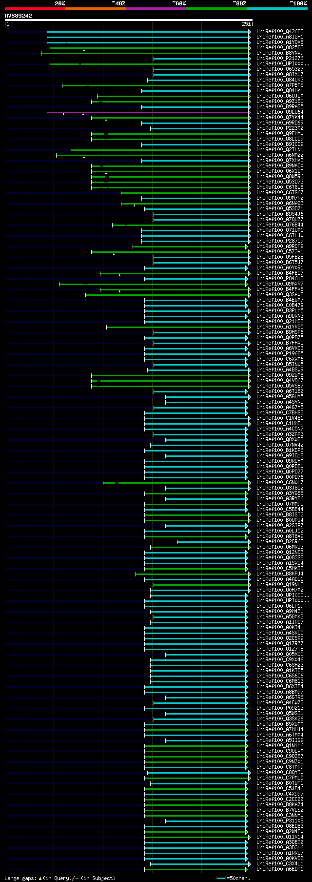Select label UniRef100_Q6QJL0
Viewport: 312px width, 882px height.
280,96
